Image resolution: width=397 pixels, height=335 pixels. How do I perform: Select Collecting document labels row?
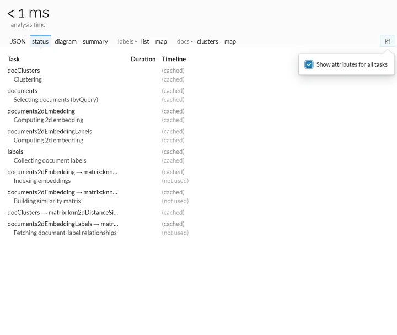50,160
